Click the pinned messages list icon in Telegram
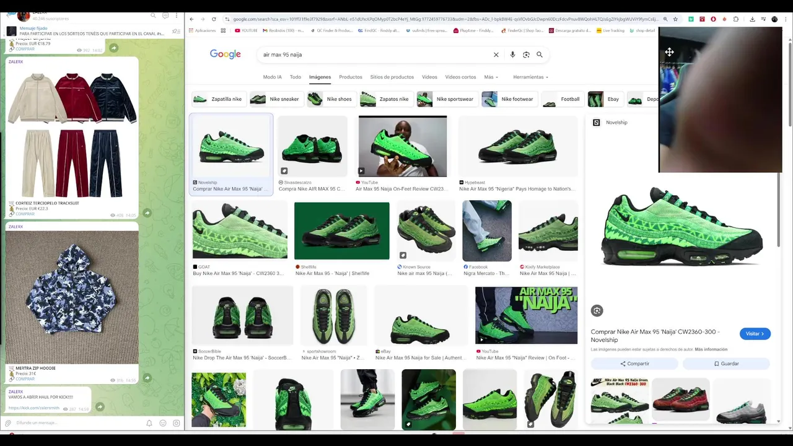Viewport: 793px width, 446px height. (x=176, y=31)
